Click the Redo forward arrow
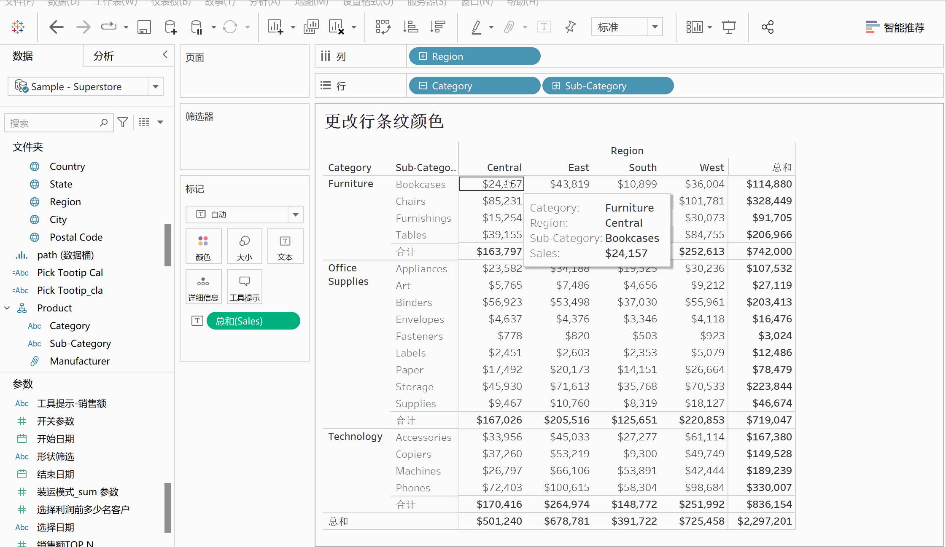 [x=83, y=27]
